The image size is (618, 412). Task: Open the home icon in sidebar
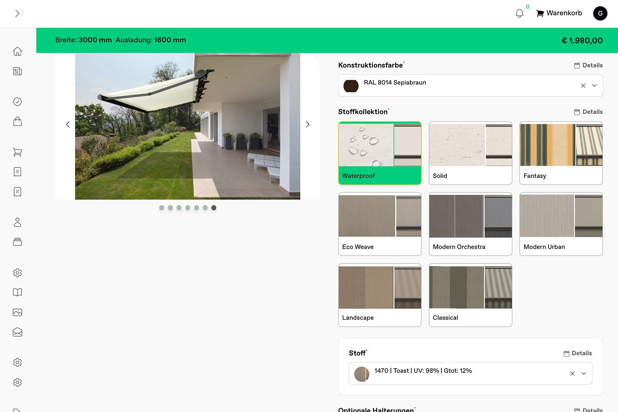17,51
